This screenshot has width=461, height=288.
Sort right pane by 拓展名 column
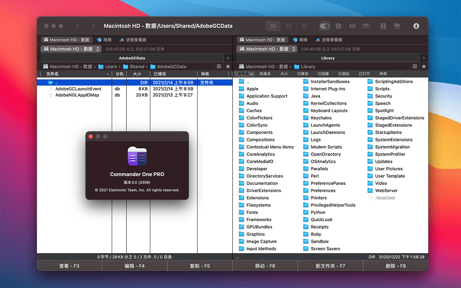(x=265, y=74)
